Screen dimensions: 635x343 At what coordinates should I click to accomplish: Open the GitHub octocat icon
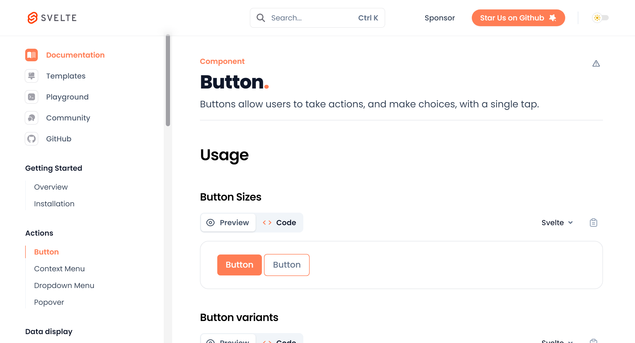pos(31,139)
